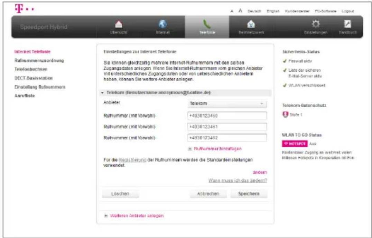Click Weiteren Anbieter anlegen link
This screenshot has height=238, width=372.
[137, 216]
